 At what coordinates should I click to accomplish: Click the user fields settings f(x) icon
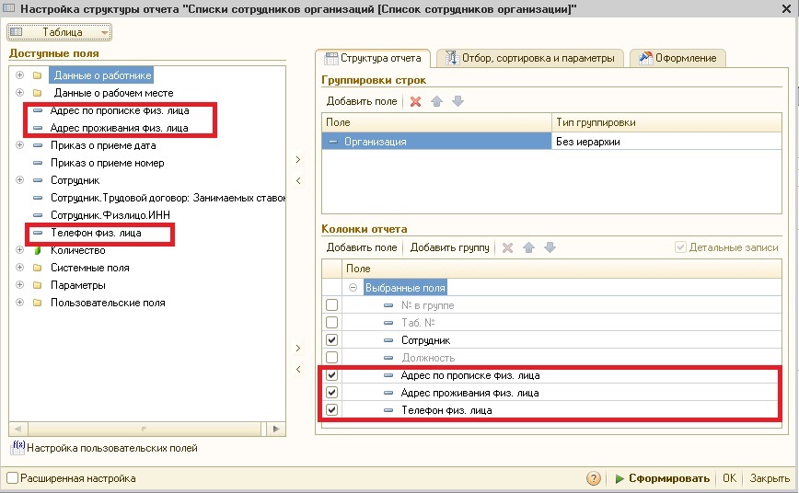[17, 448]
